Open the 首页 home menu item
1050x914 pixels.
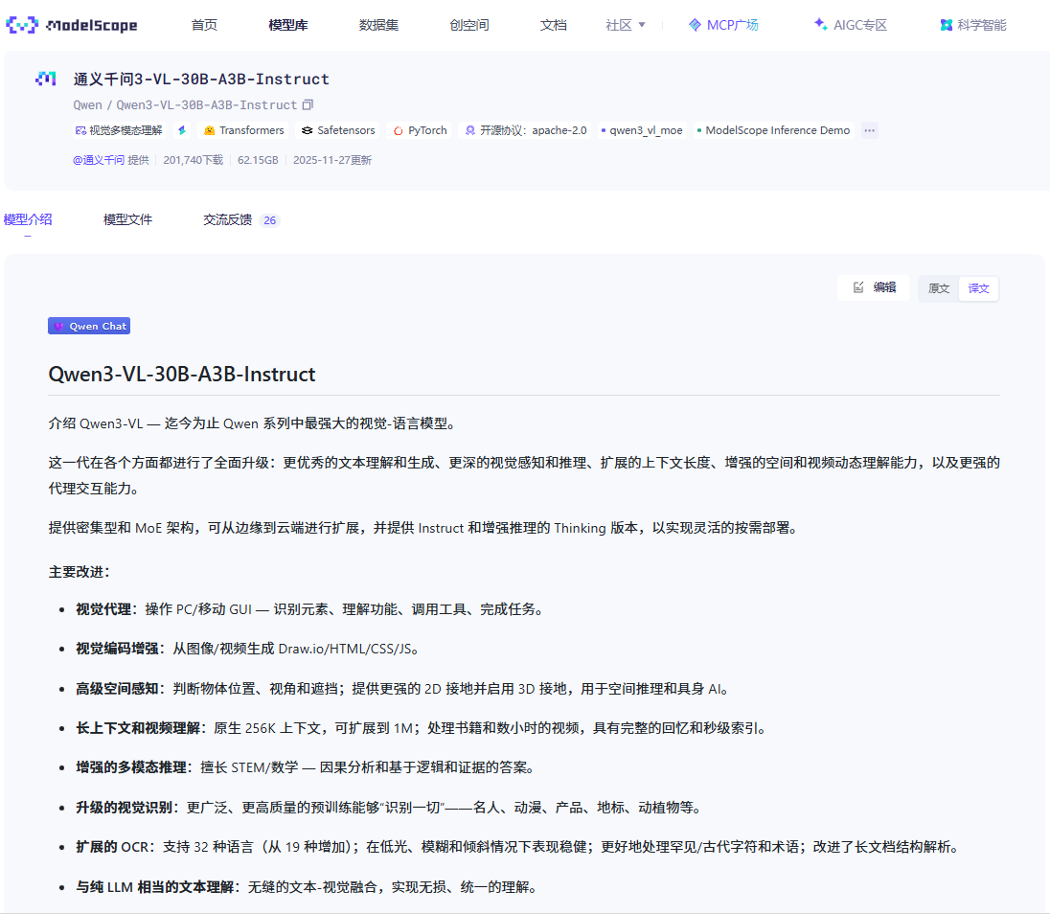[204, 26]
